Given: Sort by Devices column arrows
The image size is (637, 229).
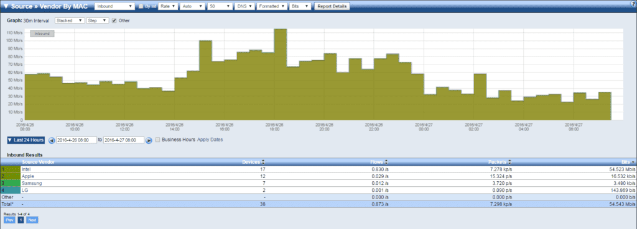Looking at the screenshot, I should point(263,162).
